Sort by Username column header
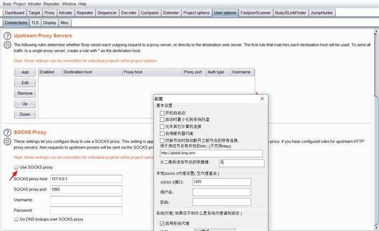This screenshot has width=379, height=231. [242, 72]
